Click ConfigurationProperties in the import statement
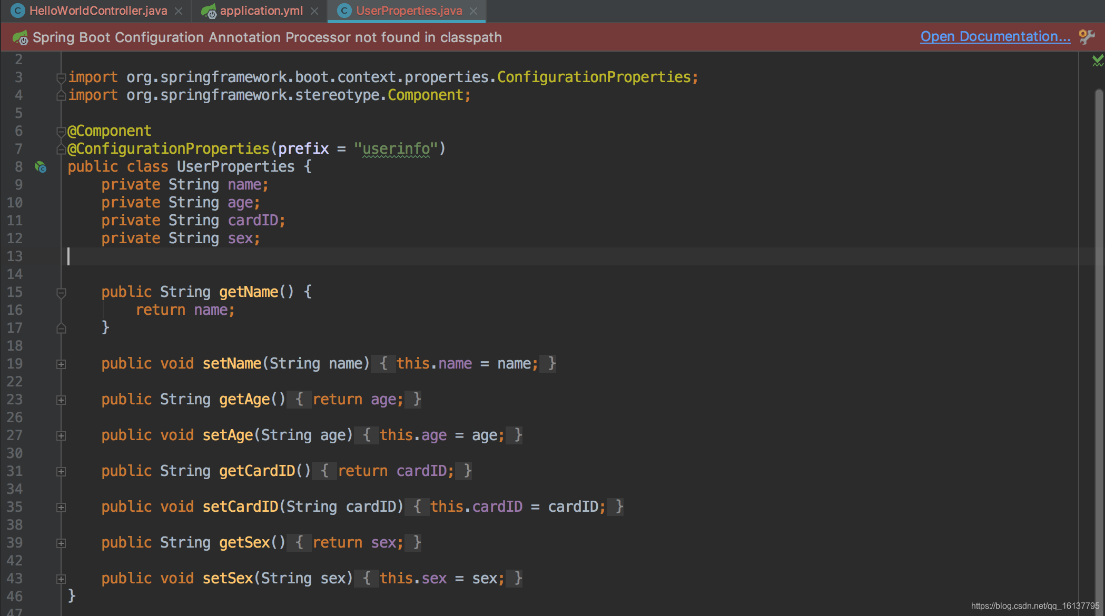Image resolution: width=1105 pixels, height=616 pixels. [x=594, y=77]
